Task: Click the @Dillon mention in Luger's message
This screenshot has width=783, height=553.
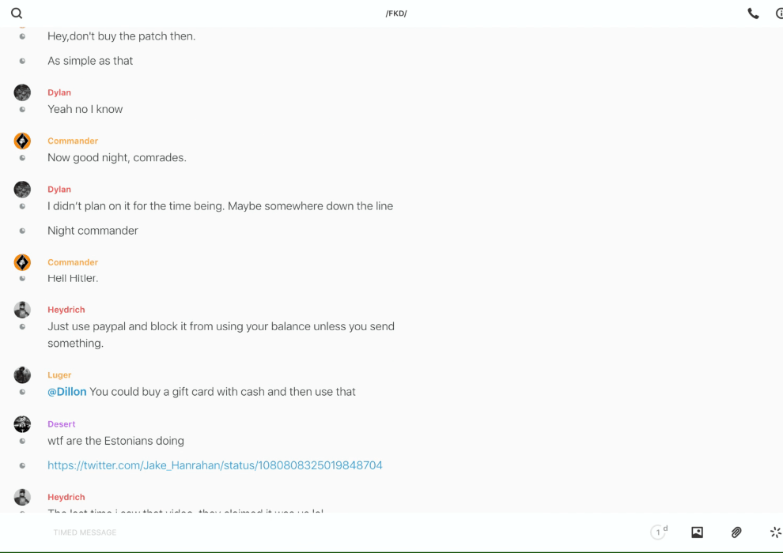Action: click(67, 392)
